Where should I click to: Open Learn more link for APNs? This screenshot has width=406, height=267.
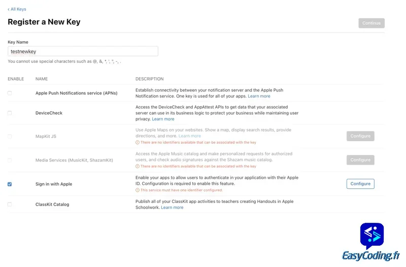point(259,96)
